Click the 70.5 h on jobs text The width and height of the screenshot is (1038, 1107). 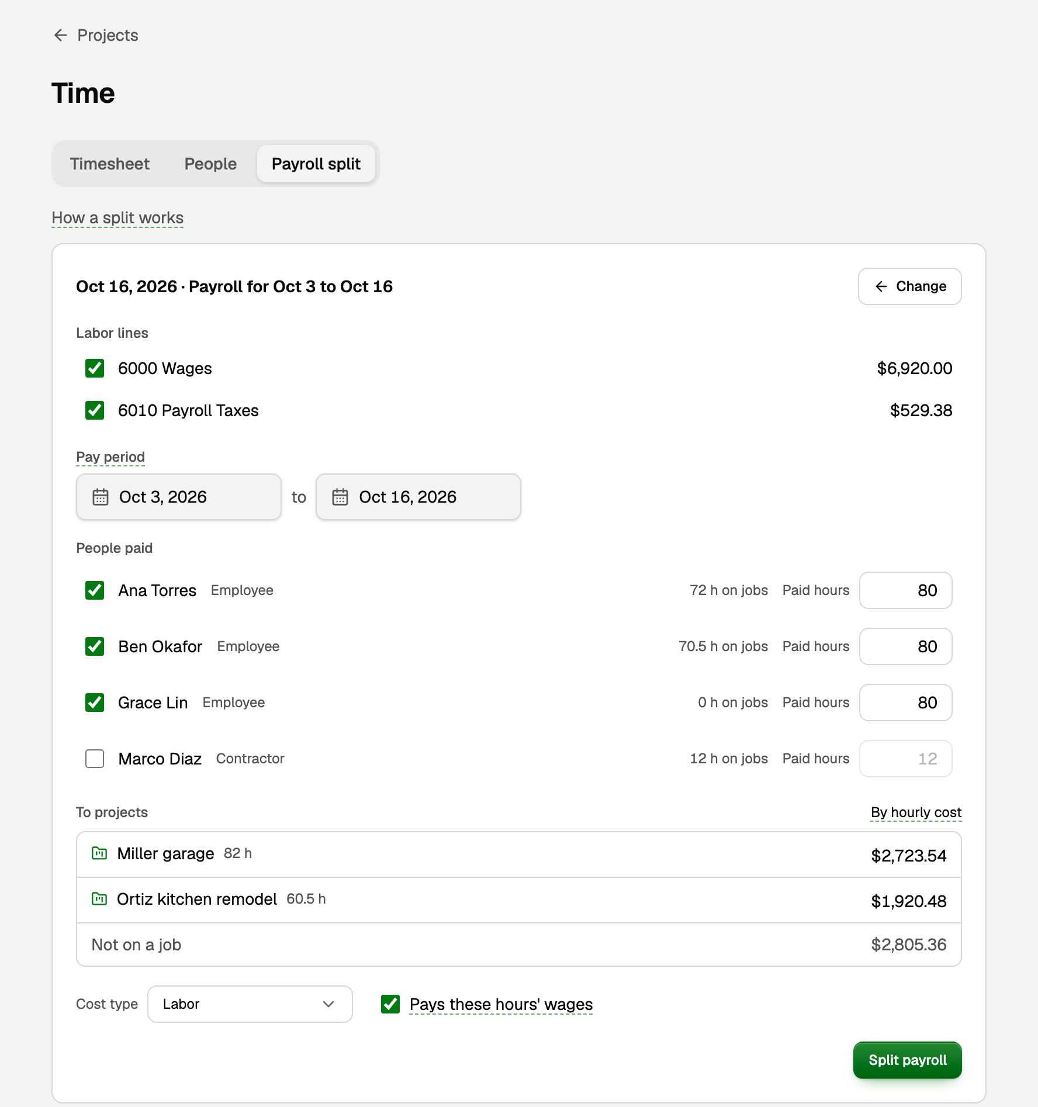[x=724, y=646]
